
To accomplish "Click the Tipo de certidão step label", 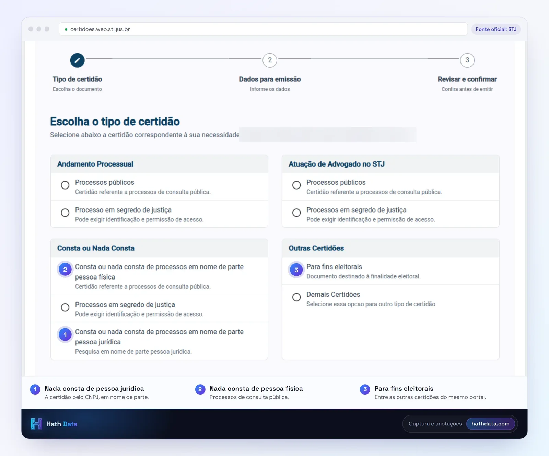I will pos(77,79).
